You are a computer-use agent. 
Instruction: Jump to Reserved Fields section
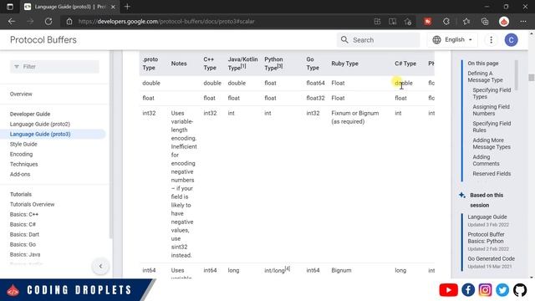click(x=492, y=173)
